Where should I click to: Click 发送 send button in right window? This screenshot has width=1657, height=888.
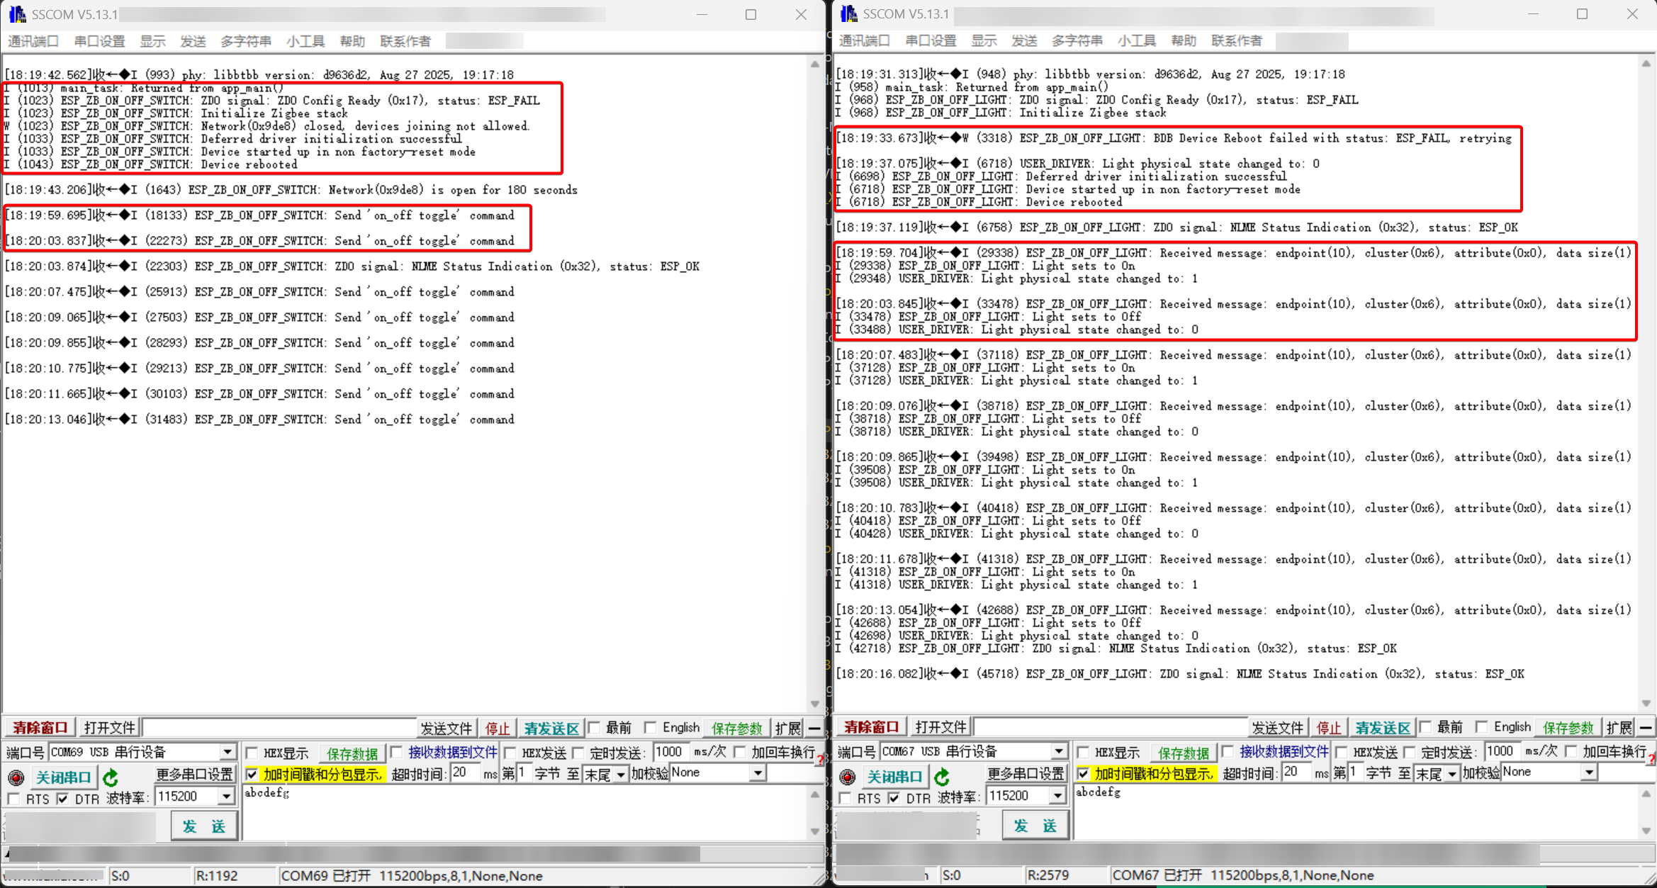(x=1035, y=826)
